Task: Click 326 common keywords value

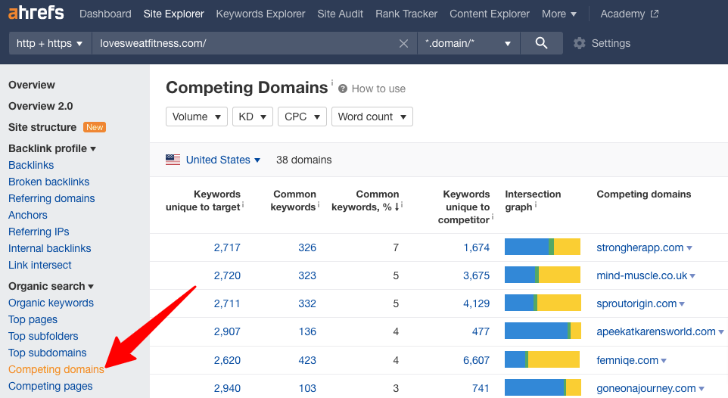Action: pos(307,247)
